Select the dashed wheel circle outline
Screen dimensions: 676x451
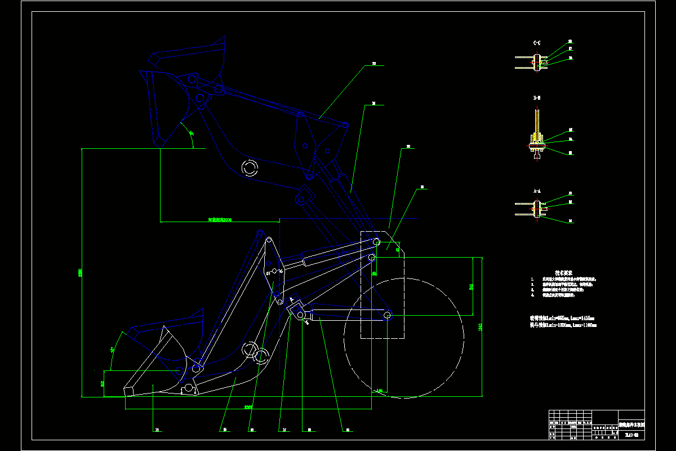403,338
